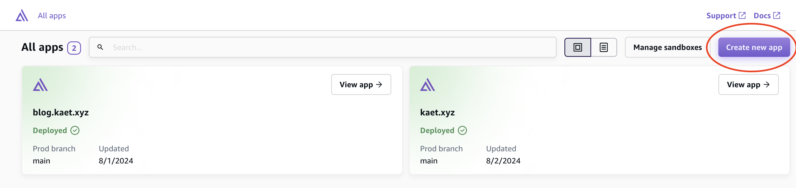Screen dimensions: 796x188
Task: Click Prod branch main on kaet.xyz card
Action: [429, 160]
